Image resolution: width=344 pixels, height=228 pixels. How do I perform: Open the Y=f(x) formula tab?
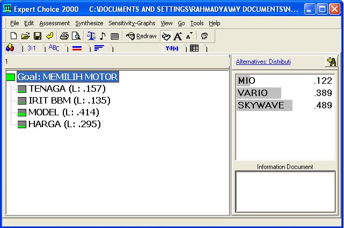tap(172, 48)
